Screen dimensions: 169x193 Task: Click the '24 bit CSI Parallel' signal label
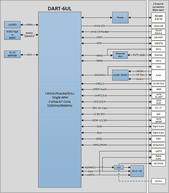tap(100, 32)
